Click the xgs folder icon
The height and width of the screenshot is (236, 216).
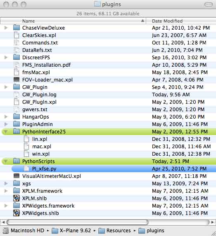tap(17, 183)
